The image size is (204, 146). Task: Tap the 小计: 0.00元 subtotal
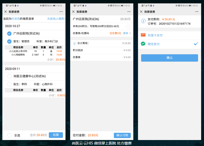[x=57, y=95]
